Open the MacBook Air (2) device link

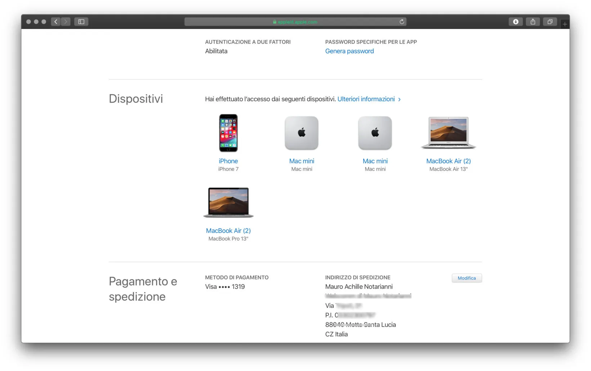click(448, 161)
